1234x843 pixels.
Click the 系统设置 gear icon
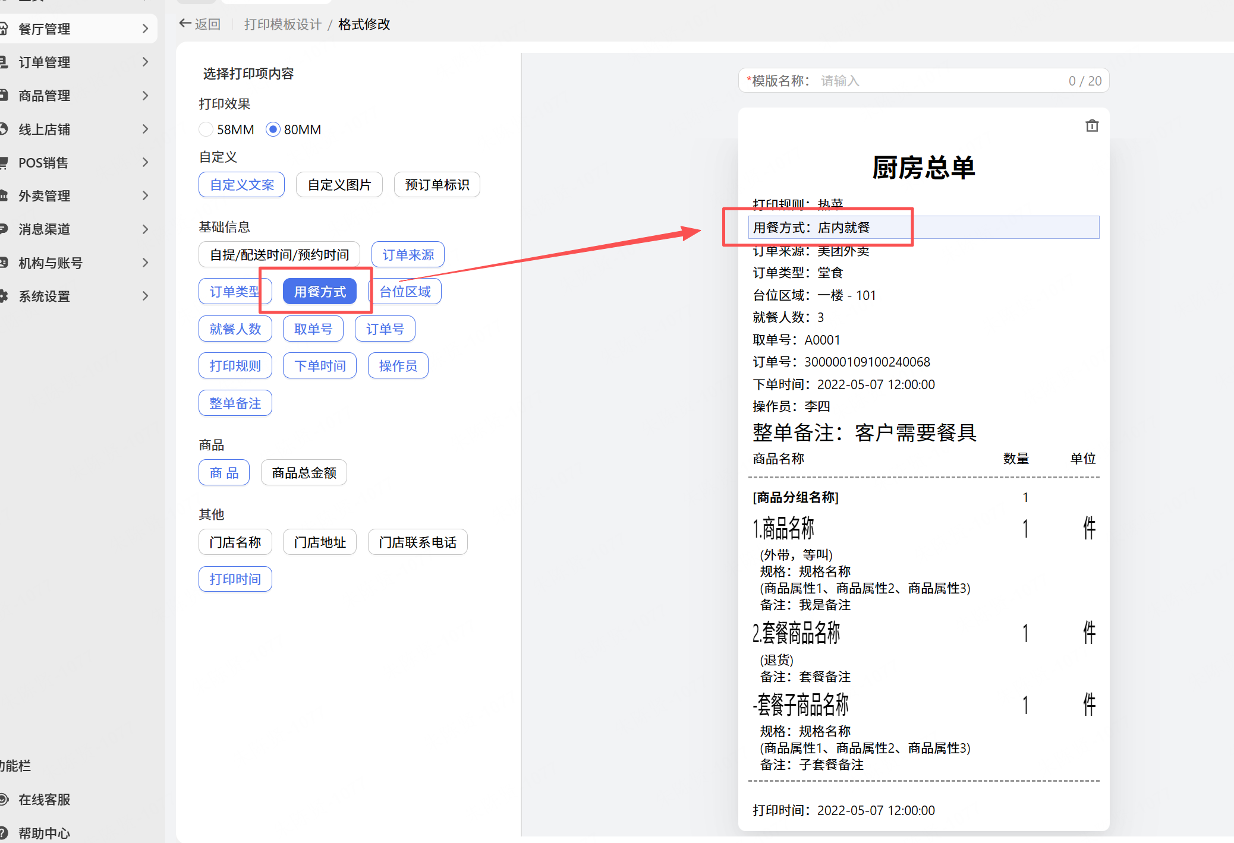point(4,296)
